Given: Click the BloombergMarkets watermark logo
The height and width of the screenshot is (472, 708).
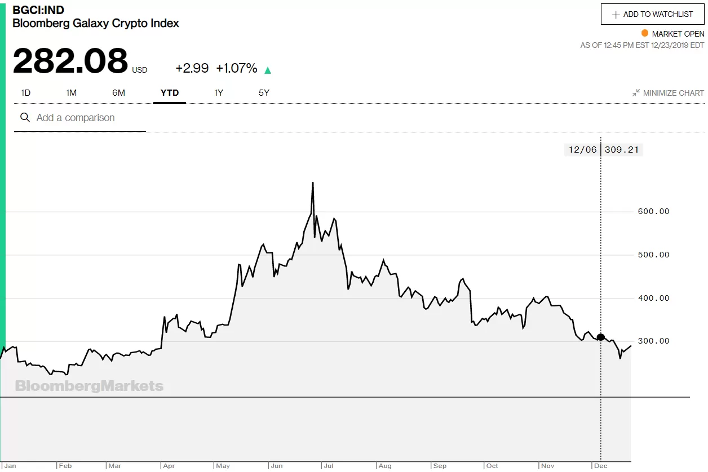Looking at the screenshot, I should click(x=89, y=386).
